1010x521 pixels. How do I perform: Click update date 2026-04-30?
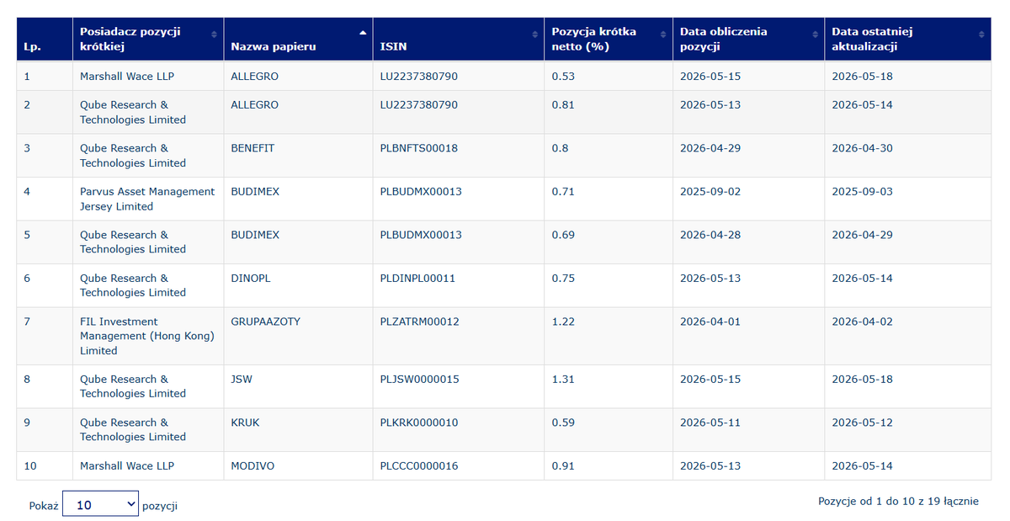tap(863, 148)
